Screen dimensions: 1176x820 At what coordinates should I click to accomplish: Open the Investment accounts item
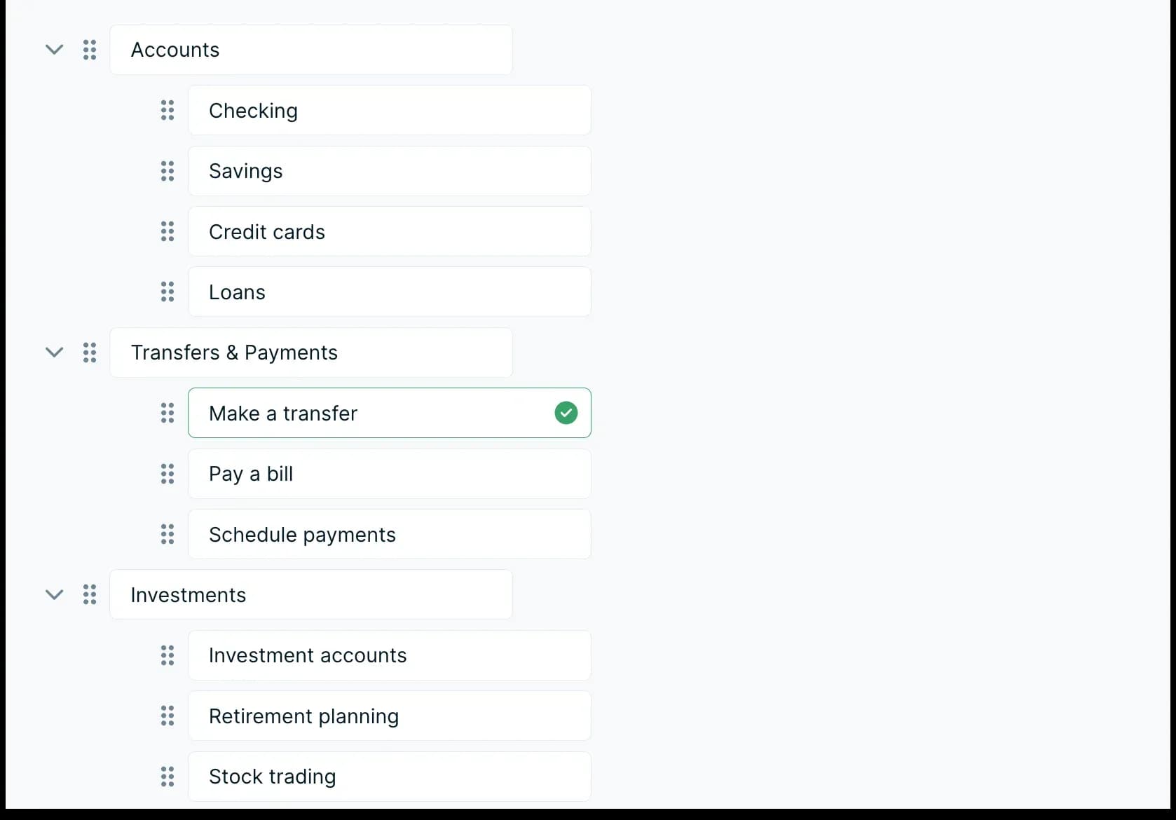pos(389,655)
